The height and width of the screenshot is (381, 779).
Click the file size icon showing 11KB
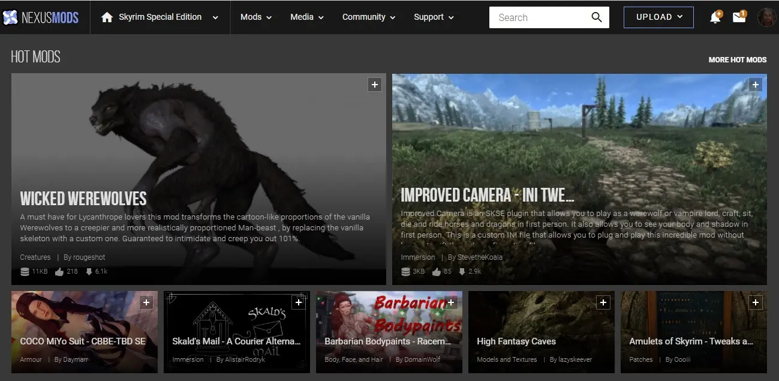(x=25, y=272)
